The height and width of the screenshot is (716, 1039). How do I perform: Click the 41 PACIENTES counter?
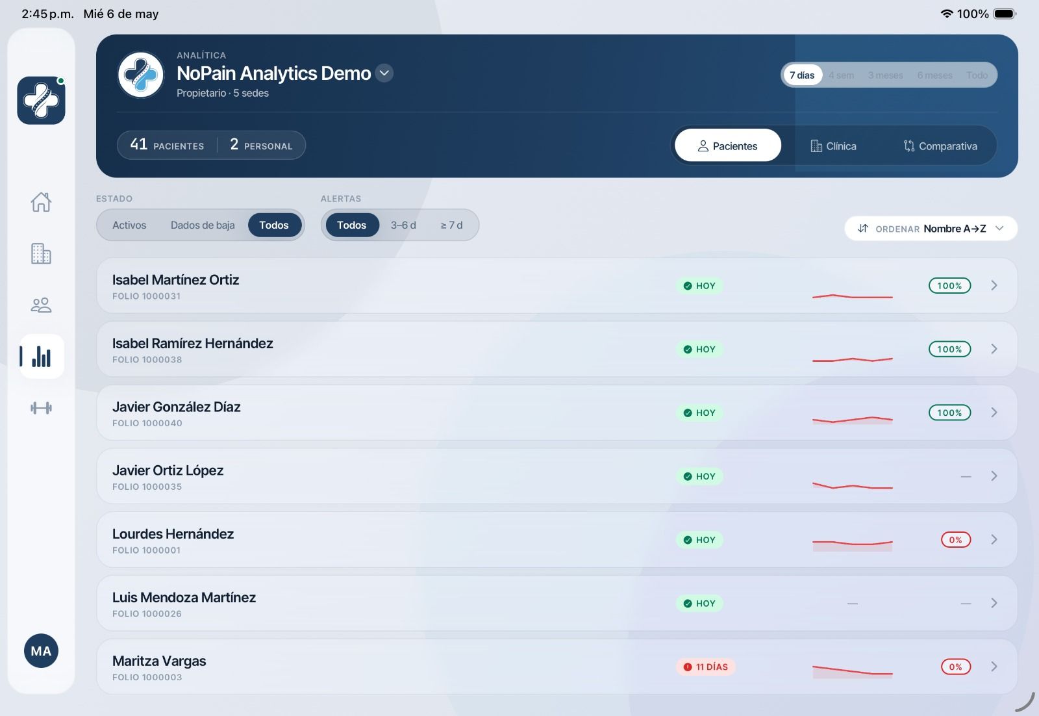tap(167, 145)
